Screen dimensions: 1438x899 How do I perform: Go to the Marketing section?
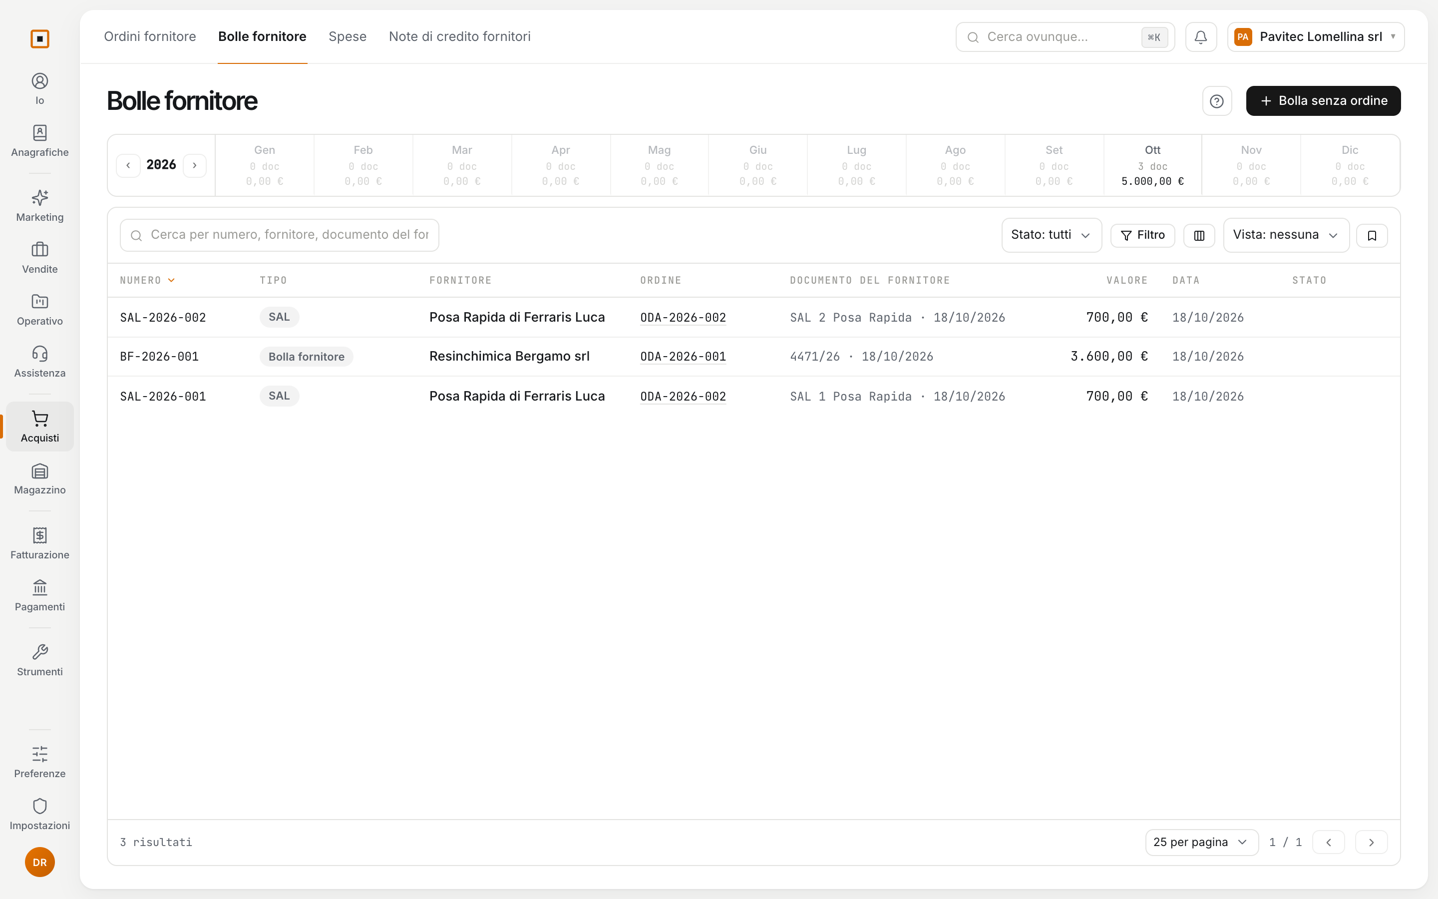click(x=40, y=206)
